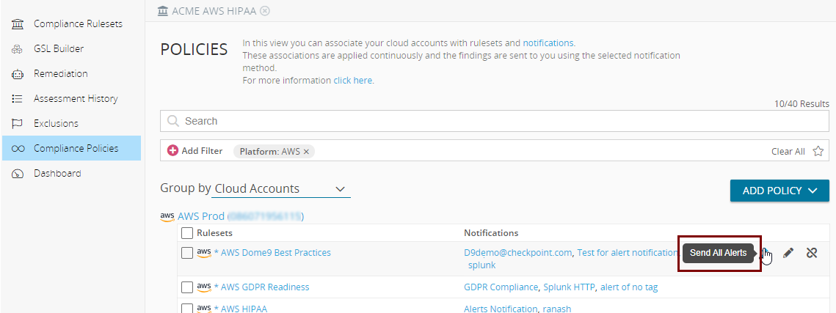Click the Send All Alerts icon

pyautogui.click(x=766, y=254)
